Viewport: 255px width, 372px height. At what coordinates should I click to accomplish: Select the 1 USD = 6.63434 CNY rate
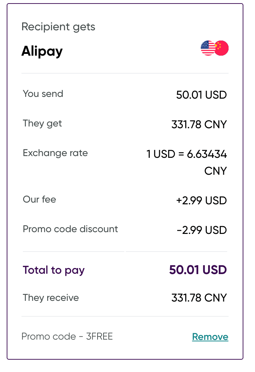[x=187, y=162]
